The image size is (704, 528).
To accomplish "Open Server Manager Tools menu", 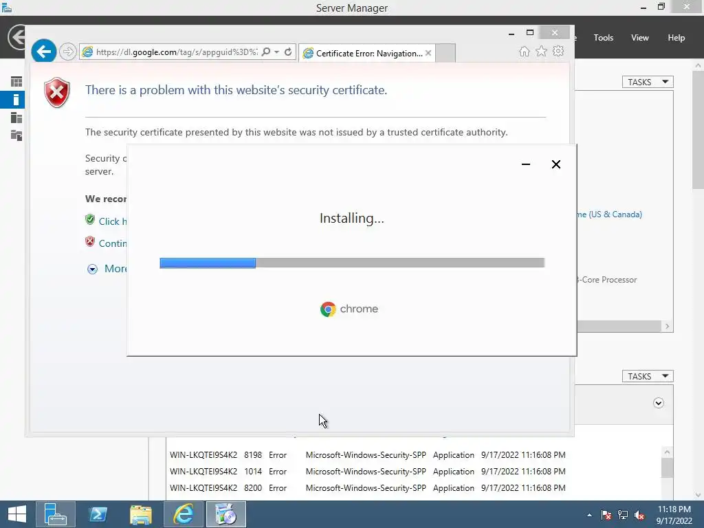I will coord(603,38).
